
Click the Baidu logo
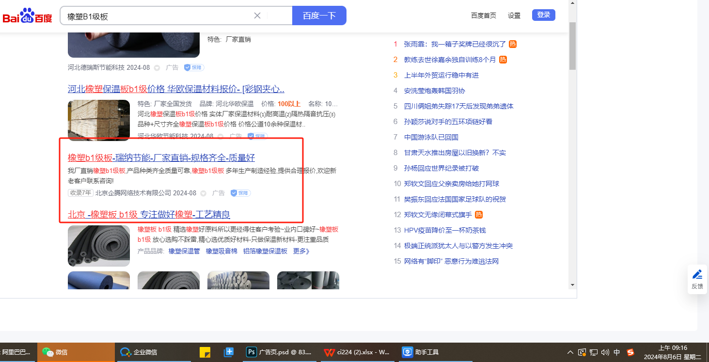pos(28,16)
